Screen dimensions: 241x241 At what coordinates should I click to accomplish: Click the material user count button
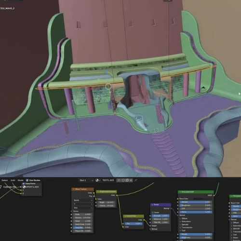click(119, 180)
